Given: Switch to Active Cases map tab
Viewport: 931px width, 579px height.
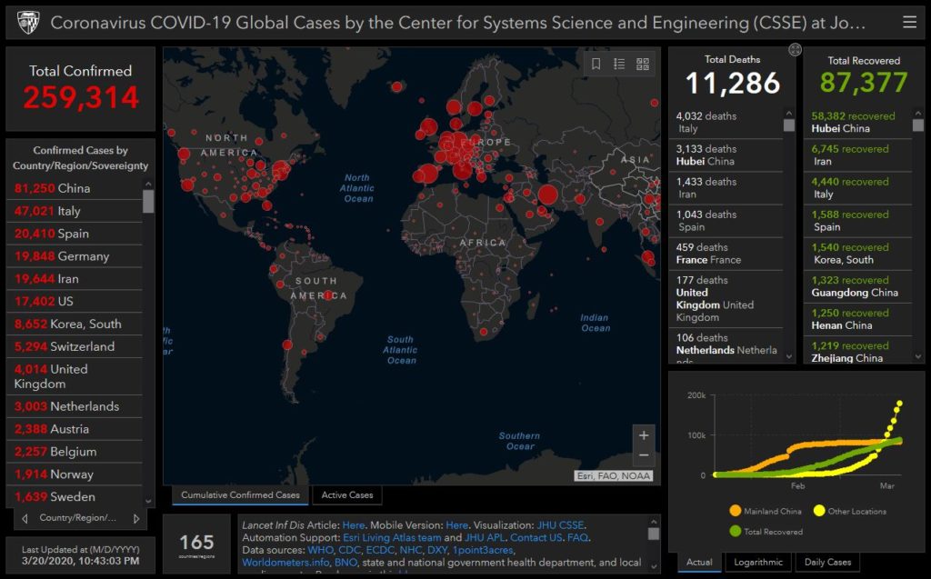Looking at the screenshot, I should coord(347,494).
